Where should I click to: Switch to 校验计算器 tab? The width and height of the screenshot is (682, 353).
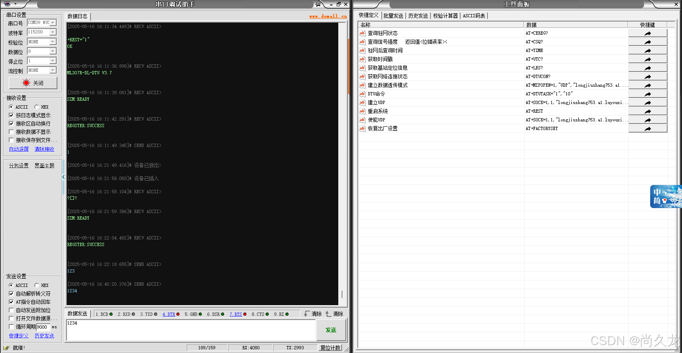pos(445,16)
